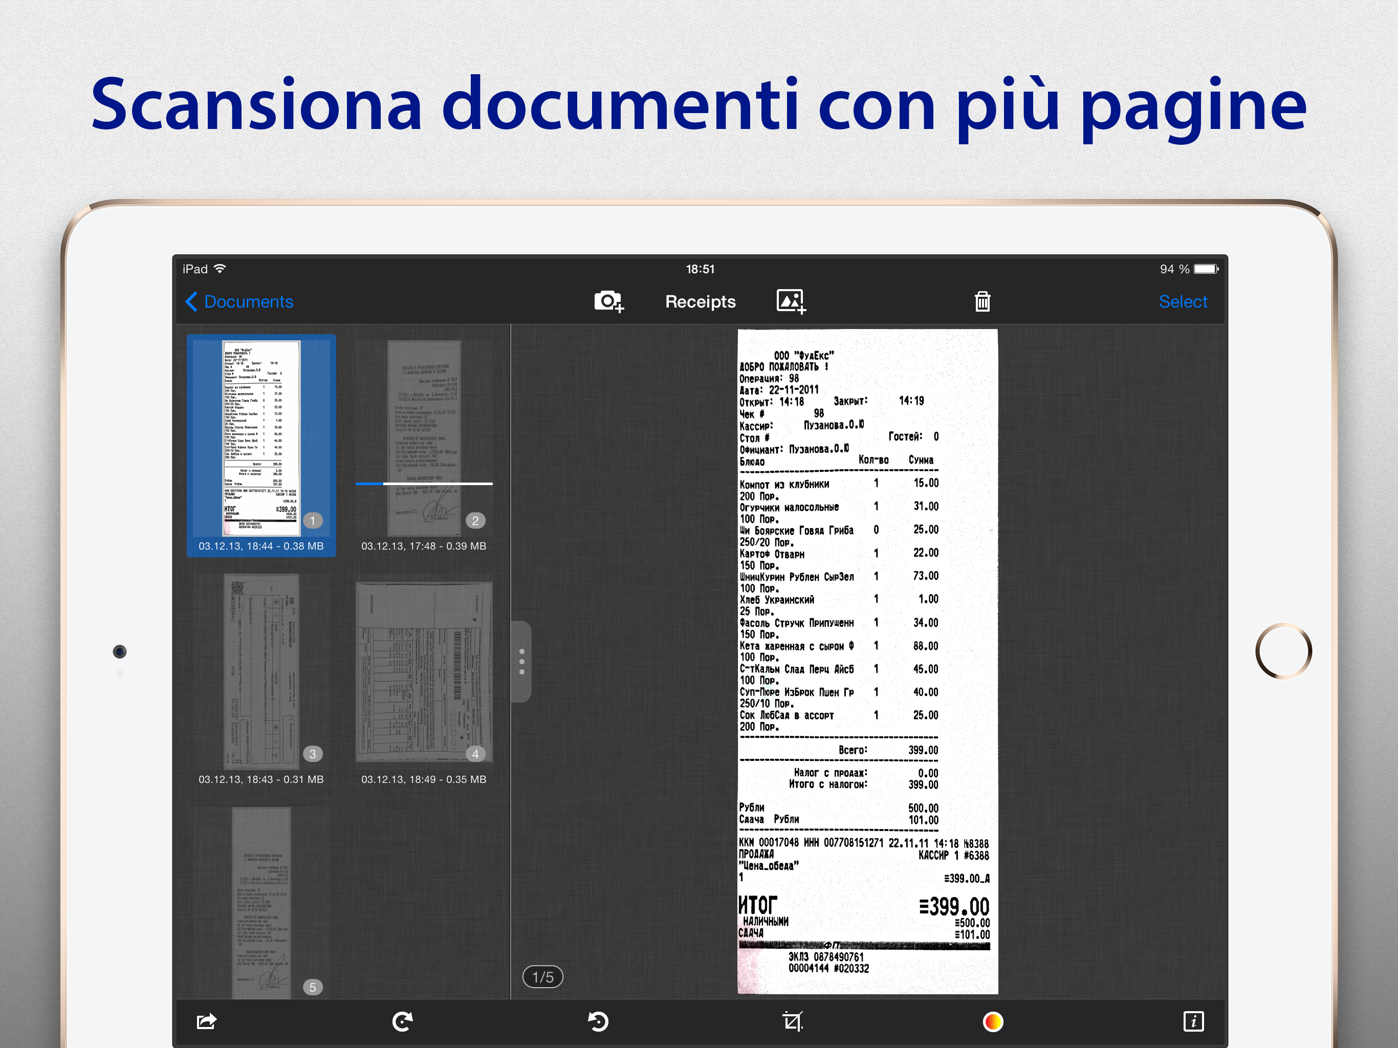Collapse the thumbnail panel using the divider handle
Viewport: 1398px width, 1048px height.
(521, 661)
